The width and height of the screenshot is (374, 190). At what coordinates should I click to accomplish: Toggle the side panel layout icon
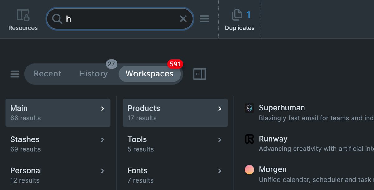199,74
